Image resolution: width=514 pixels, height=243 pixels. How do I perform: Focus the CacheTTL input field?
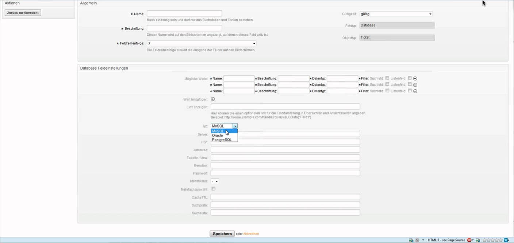[285, 197]
